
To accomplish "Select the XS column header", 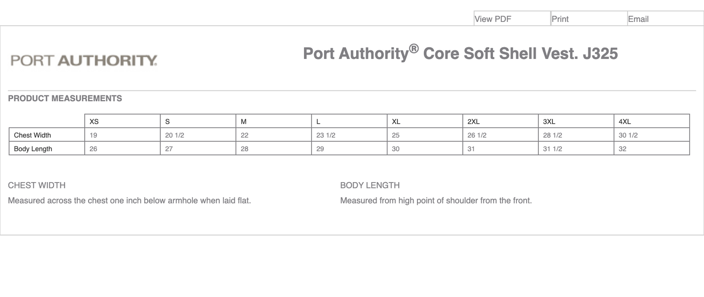I will point(92,121).
